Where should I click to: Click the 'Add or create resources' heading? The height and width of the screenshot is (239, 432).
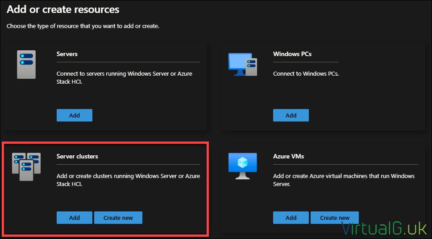point(63,9)
